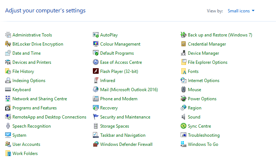Click the Taskbar and Navigation link

(x=123, y=135)
